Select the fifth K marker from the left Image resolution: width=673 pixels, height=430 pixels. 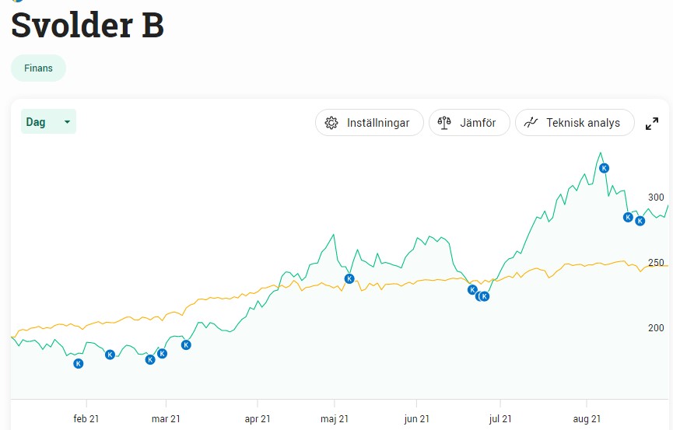pyautogui.click(x=186, y=344)
